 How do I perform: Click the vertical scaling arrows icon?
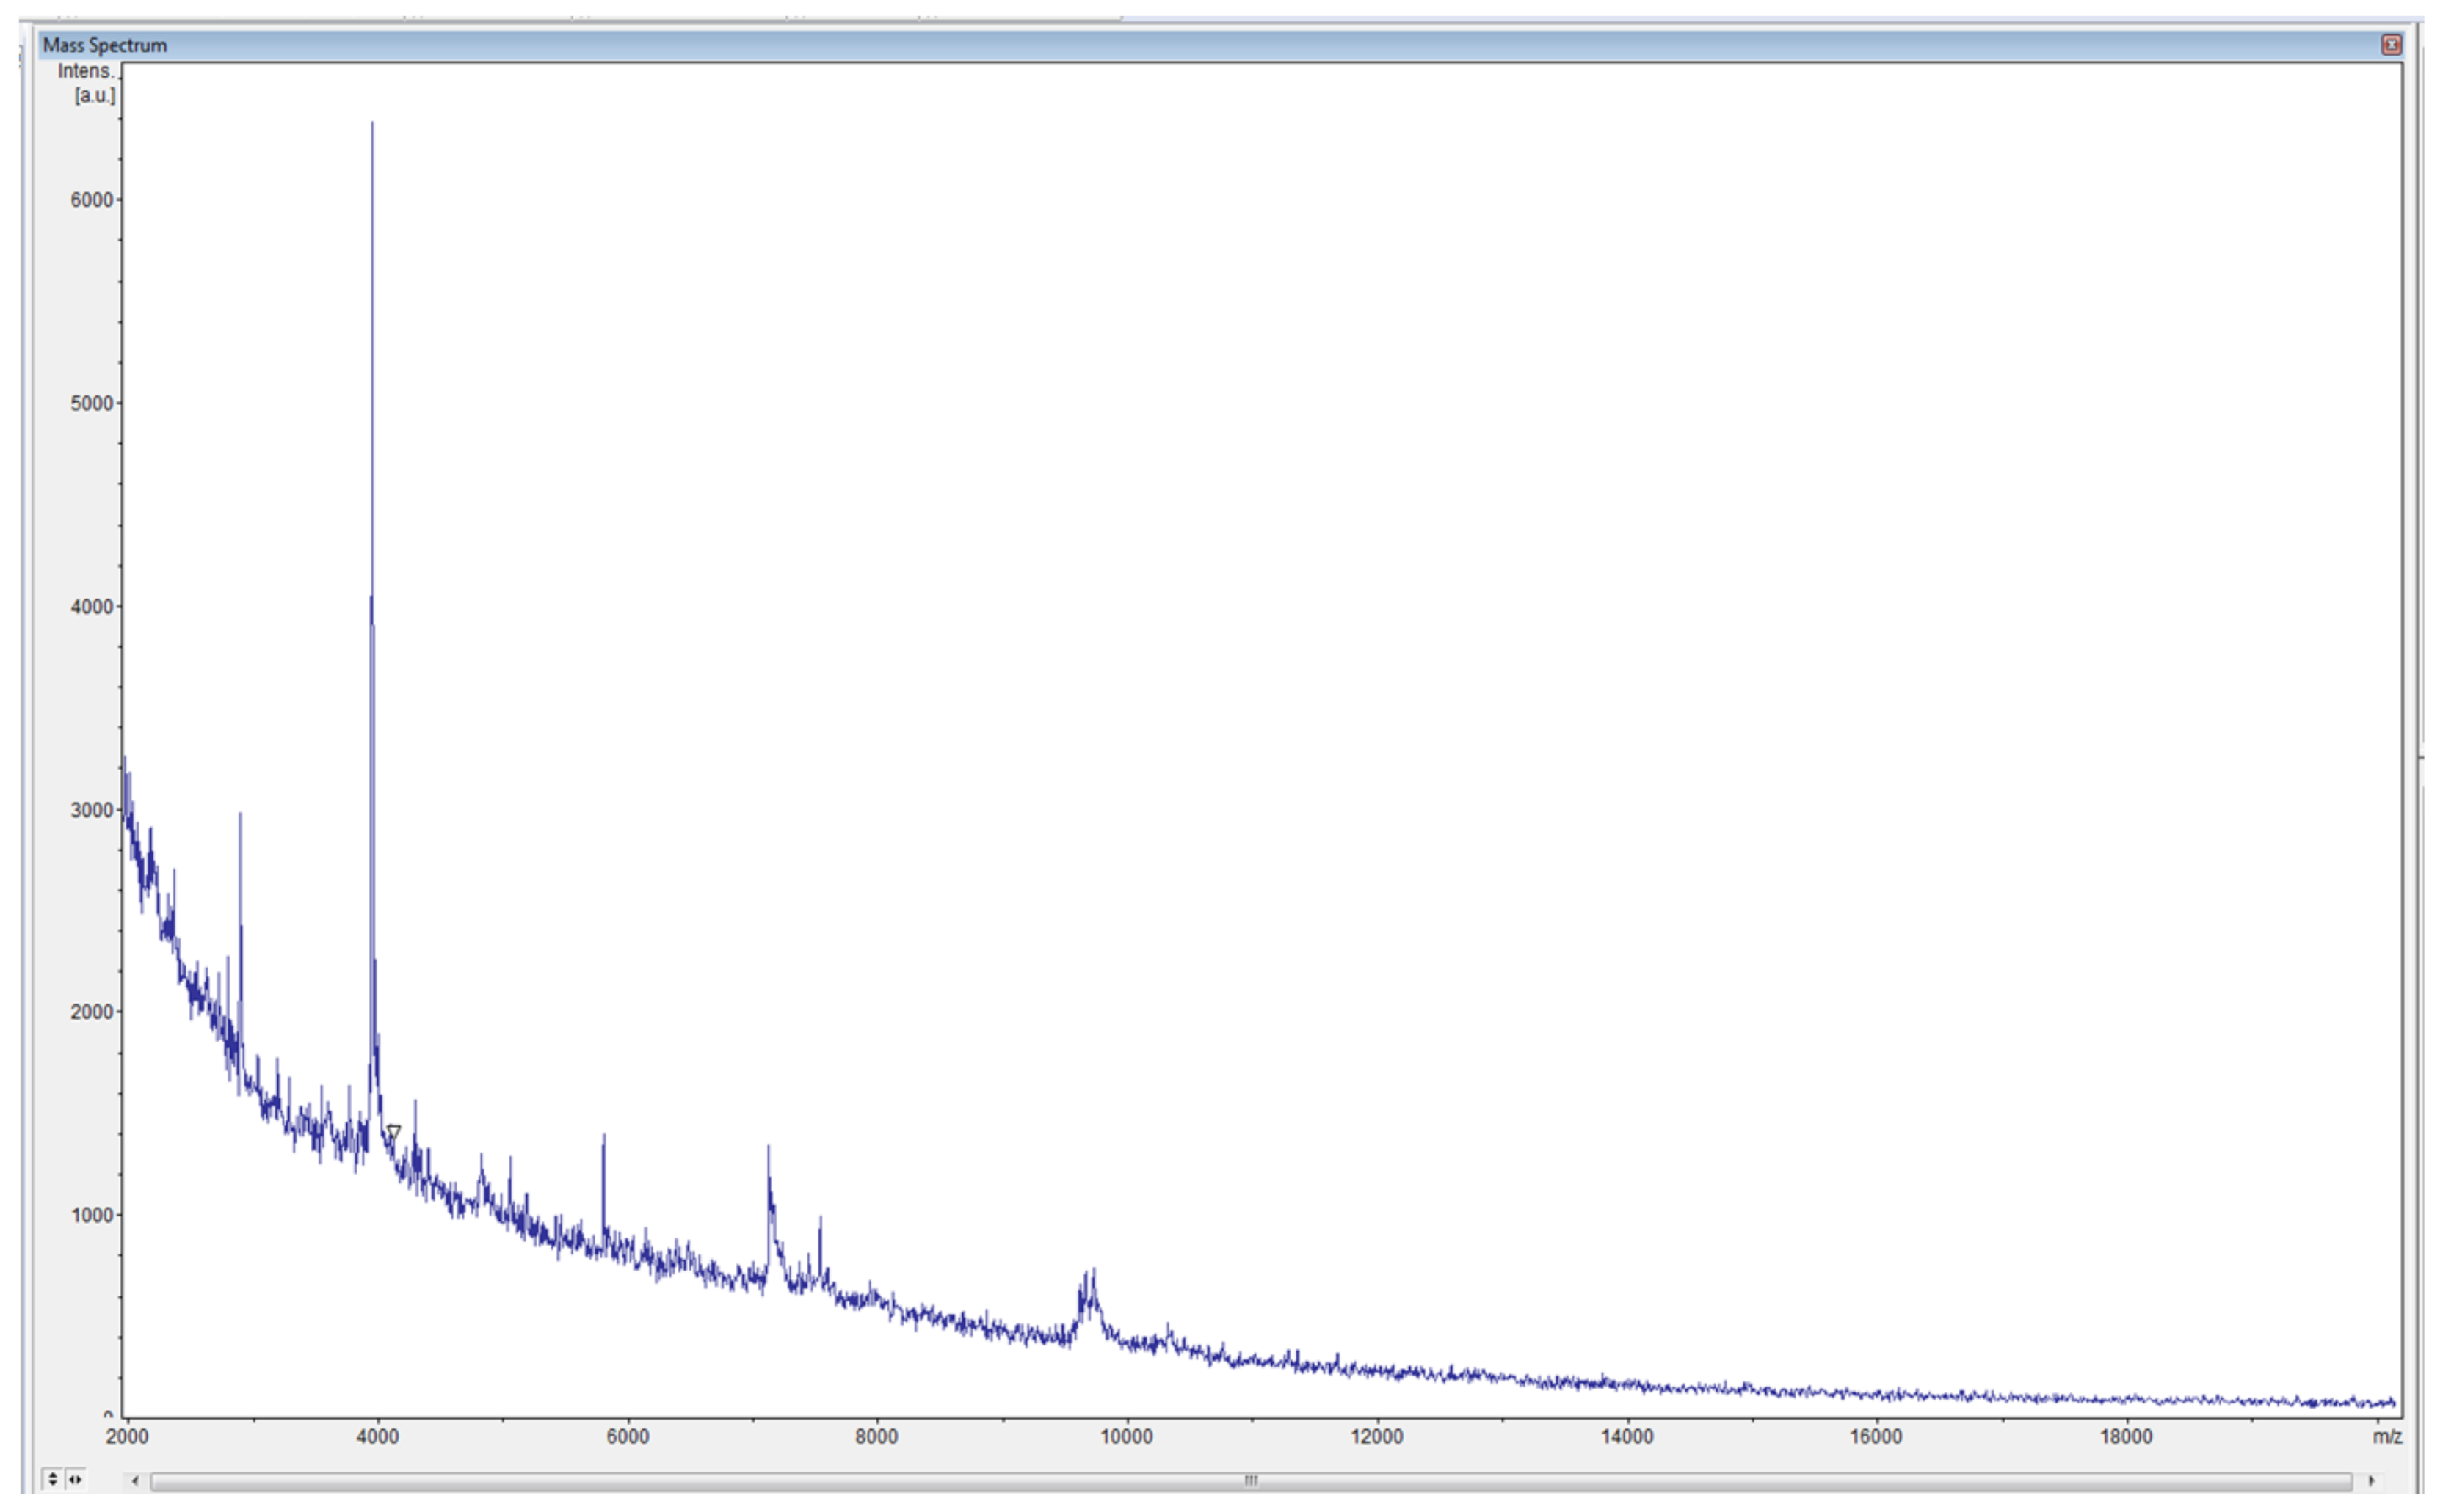53,1478
